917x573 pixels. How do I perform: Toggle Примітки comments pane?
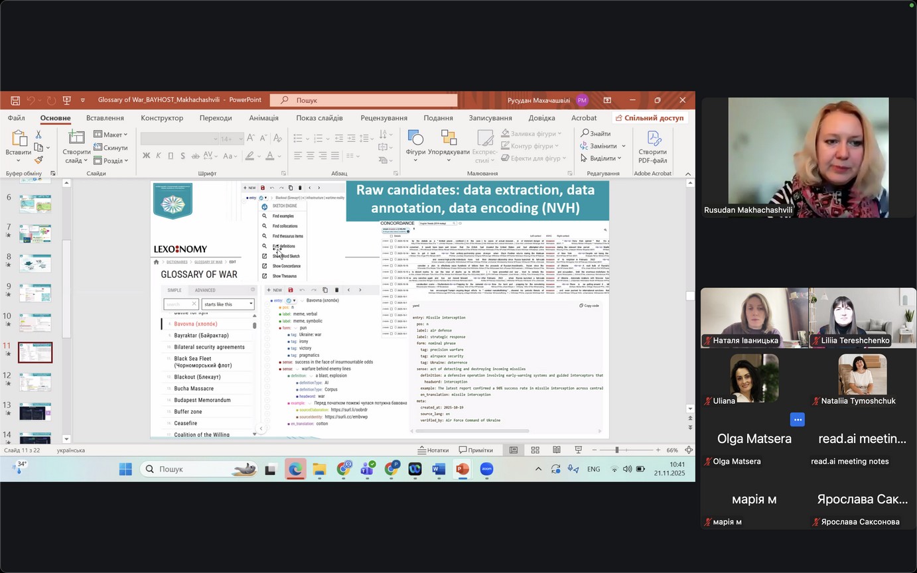click(475, 450)
